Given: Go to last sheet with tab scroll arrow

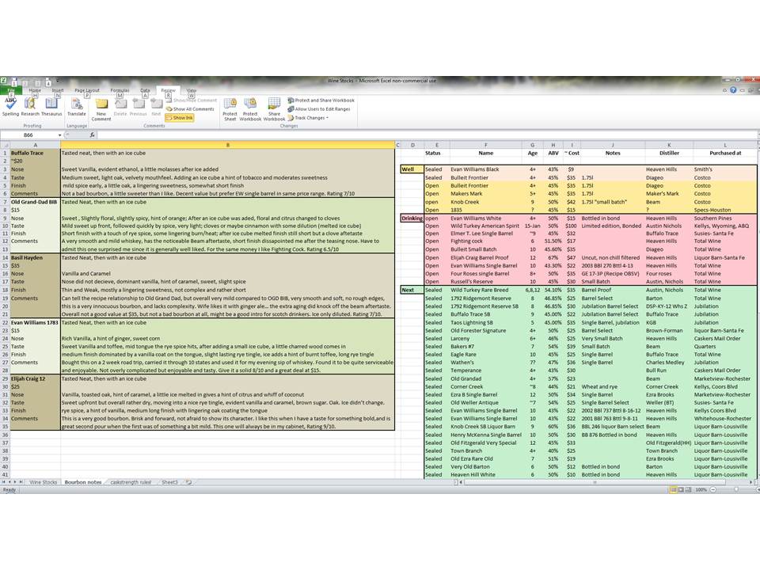Looking at the screenshot, I should coord(21,482).
